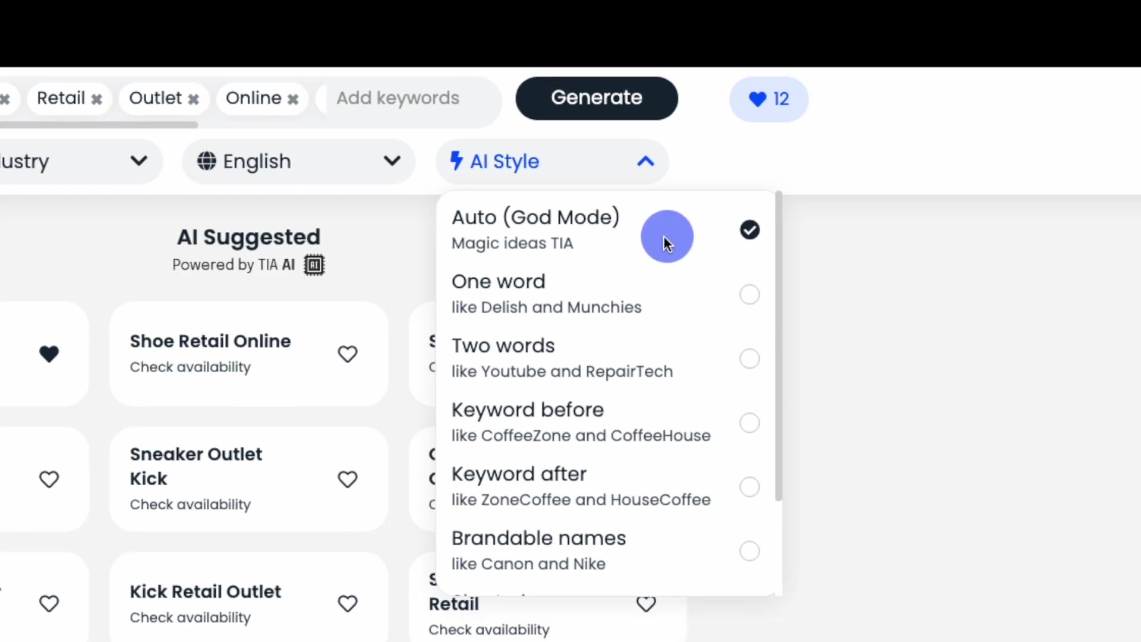Choose the Brandable names radio option
This screenshot has width=1141, height=642.
pos(749,551)
